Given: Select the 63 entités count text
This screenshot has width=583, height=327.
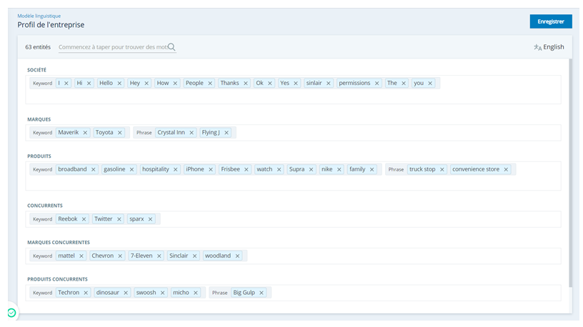Looking at the screenshot, I should 38,47.
